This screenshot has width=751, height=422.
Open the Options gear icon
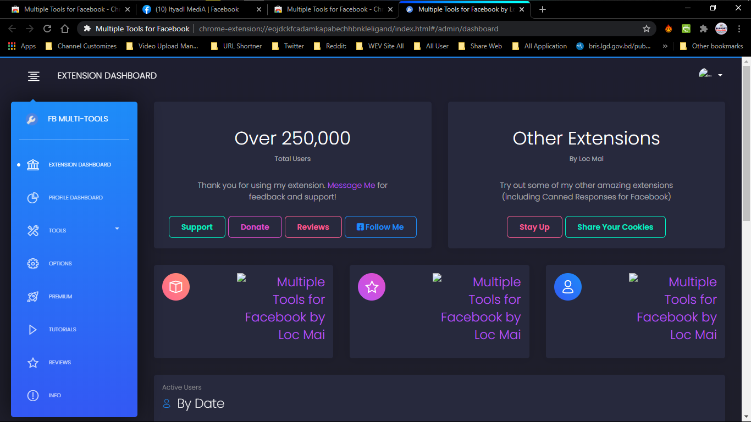pos(33,264)
